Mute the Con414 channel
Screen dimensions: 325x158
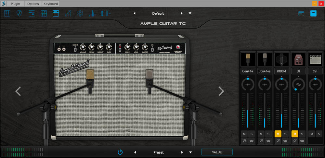244,134
